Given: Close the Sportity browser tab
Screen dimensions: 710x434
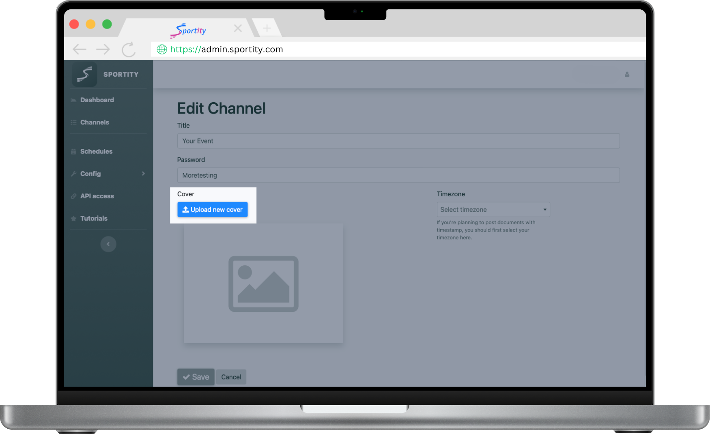Looking at the screenshot, I should pyautogui.click(x=238, y=28).
